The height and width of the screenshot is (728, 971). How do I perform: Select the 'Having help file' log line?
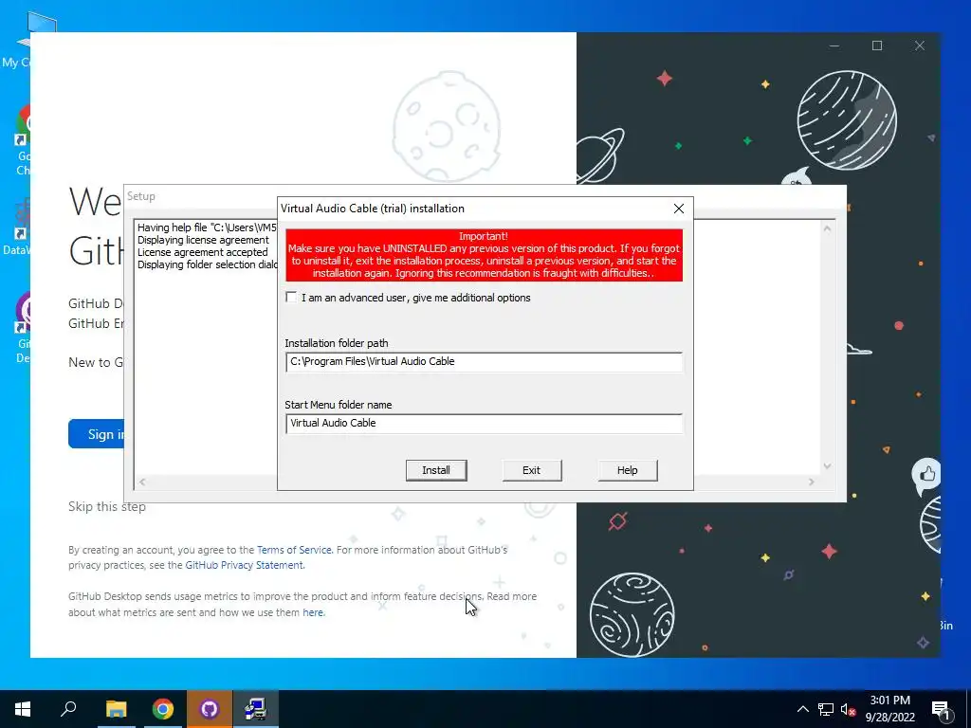click(207, 227)
